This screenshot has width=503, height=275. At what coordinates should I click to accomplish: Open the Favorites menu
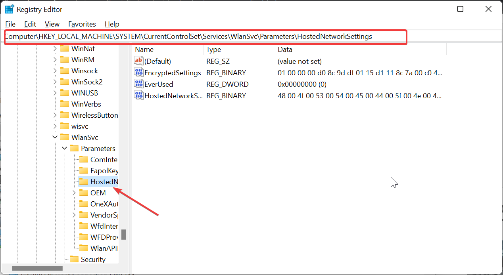pos(82,24)
